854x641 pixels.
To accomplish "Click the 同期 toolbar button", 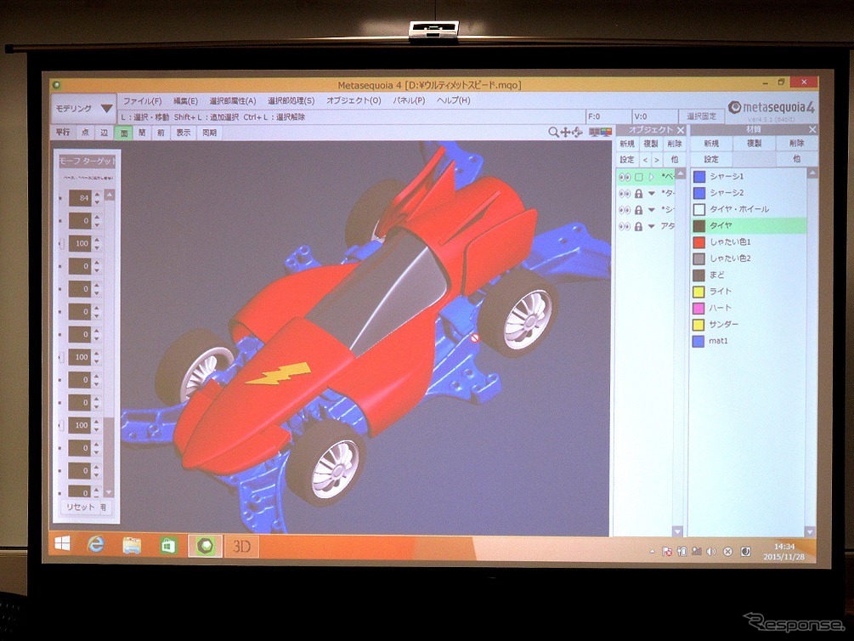I will coord(209,133).
